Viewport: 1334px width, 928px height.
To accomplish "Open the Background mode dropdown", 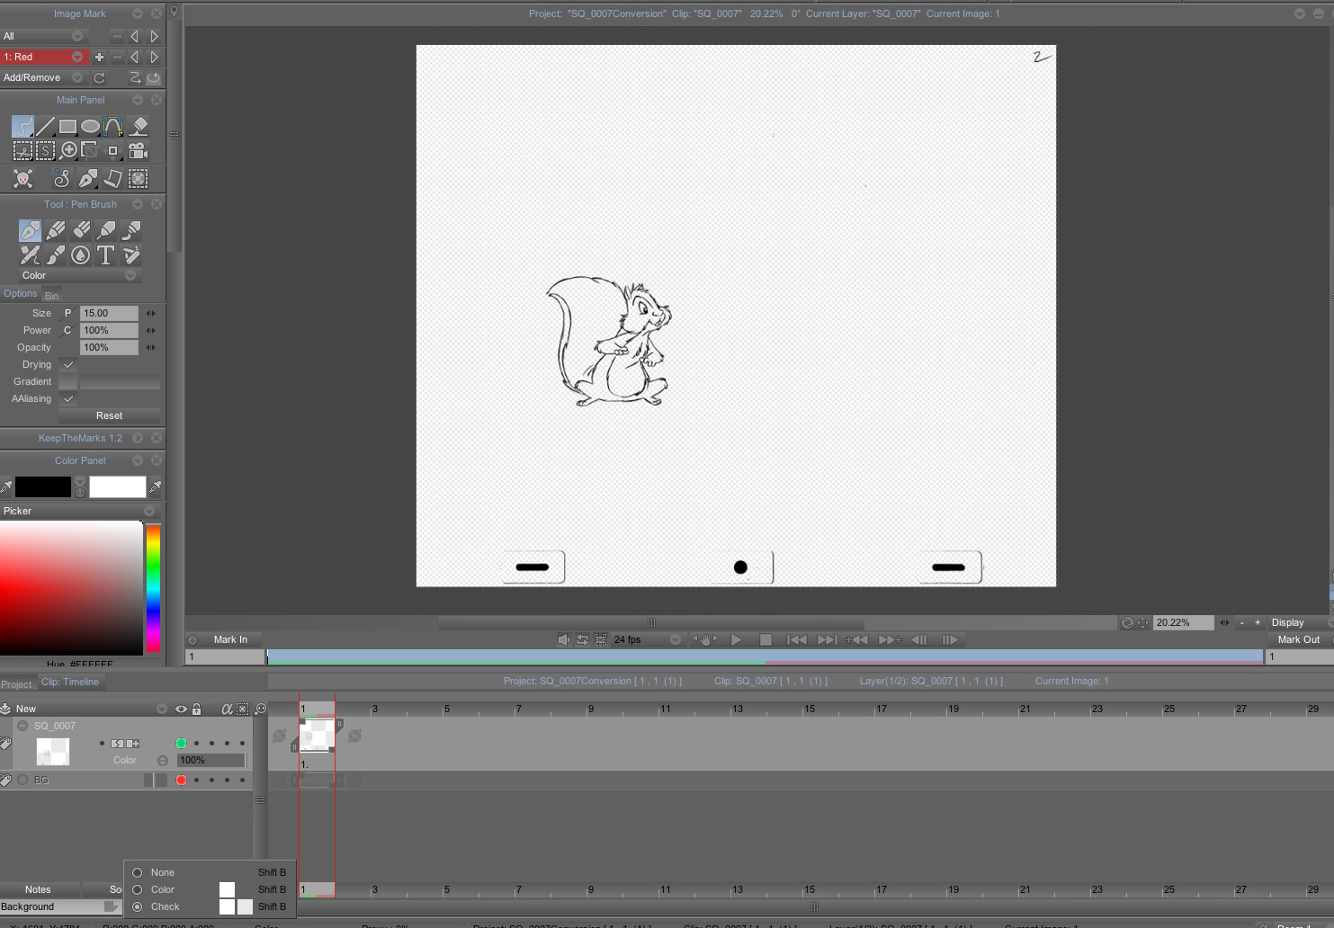I will pyautogui.click(x=60, y=906).
